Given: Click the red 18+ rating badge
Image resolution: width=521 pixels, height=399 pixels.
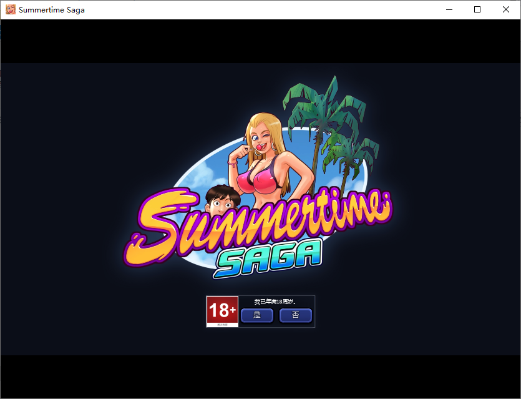Looking at the screenshot, I should (222, 312).
